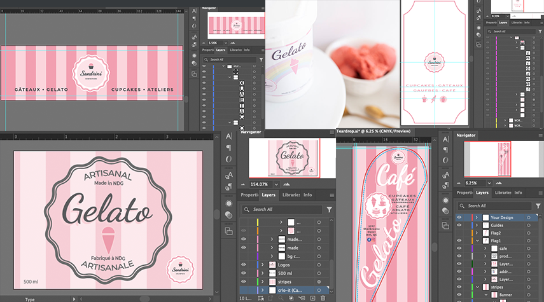The width and height of the screenshot is (544, 302).
Task: Open Paragraph panel icon in Gelato label window
Action: [228, 148]
